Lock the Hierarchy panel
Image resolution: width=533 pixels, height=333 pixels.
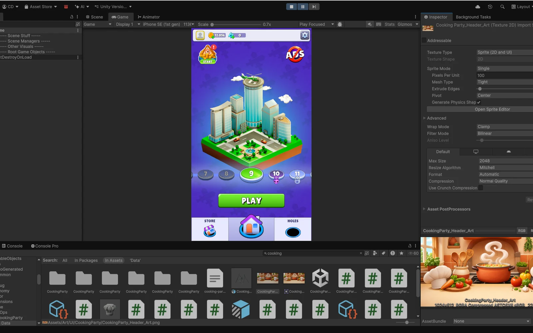[x=72, y=17]
